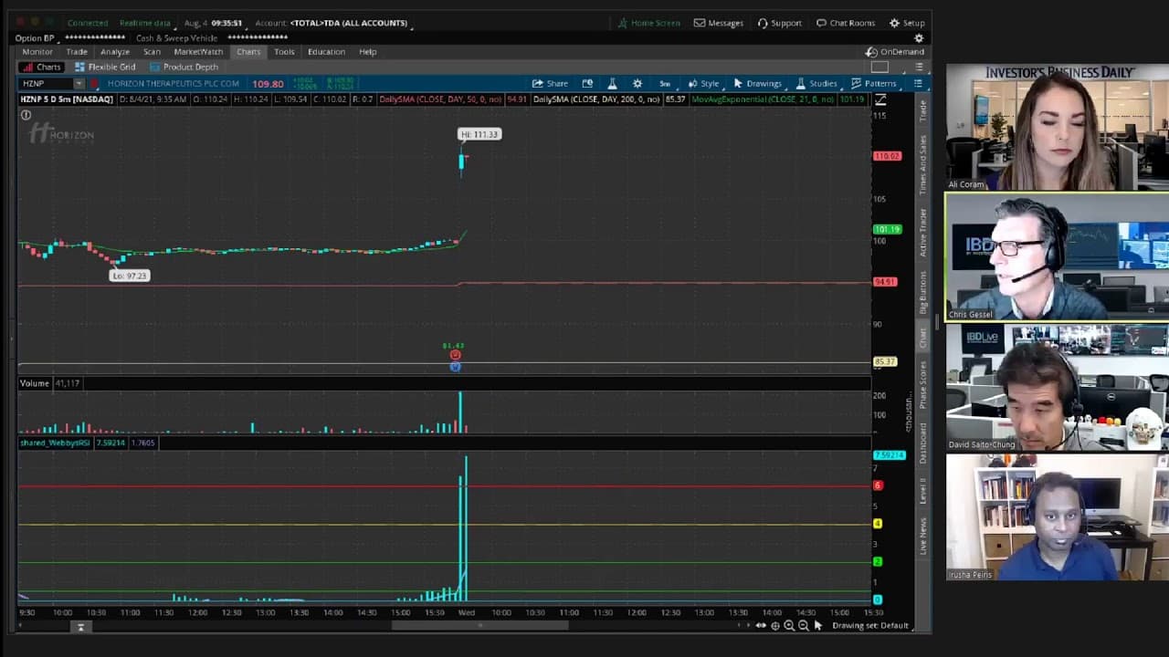Click the blue event marker on chart

(455, 366)
